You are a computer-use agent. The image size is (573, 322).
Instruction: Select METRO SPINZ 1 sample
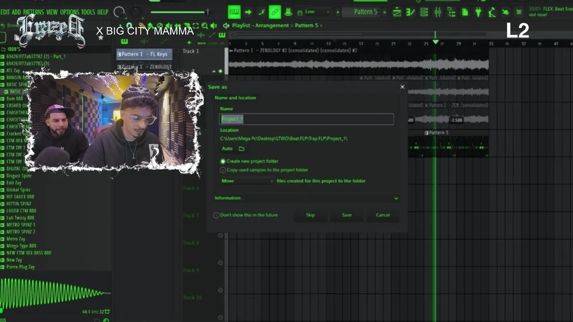[21, 225]
